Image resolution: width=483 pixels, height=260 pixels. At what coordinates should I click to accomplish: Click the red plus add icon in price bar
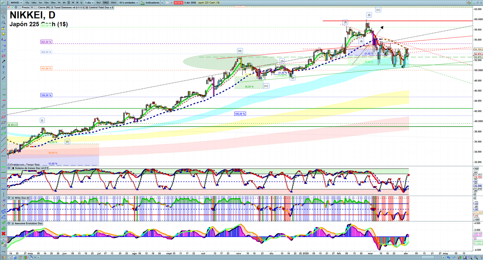tap(9, 8)
